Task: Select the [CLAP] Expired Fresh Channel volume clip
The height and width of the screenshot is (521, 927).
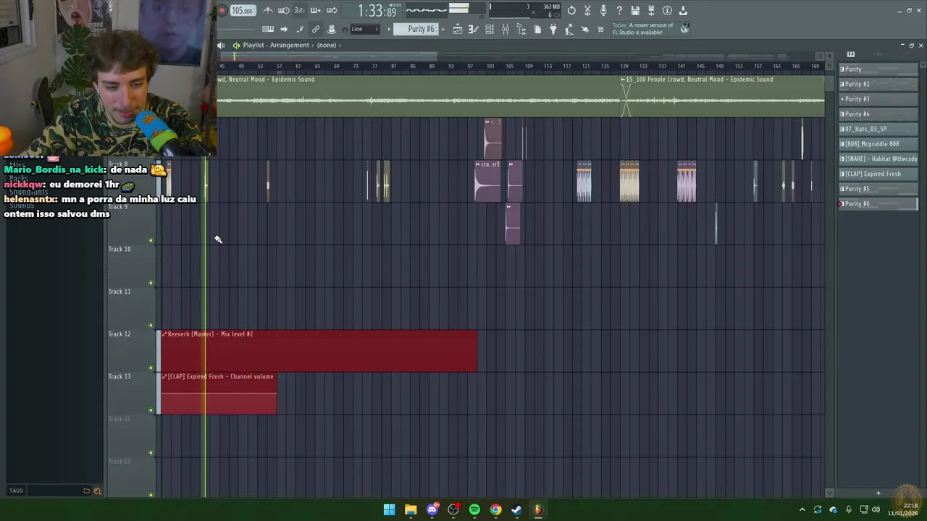Action: tap(219, 394)
